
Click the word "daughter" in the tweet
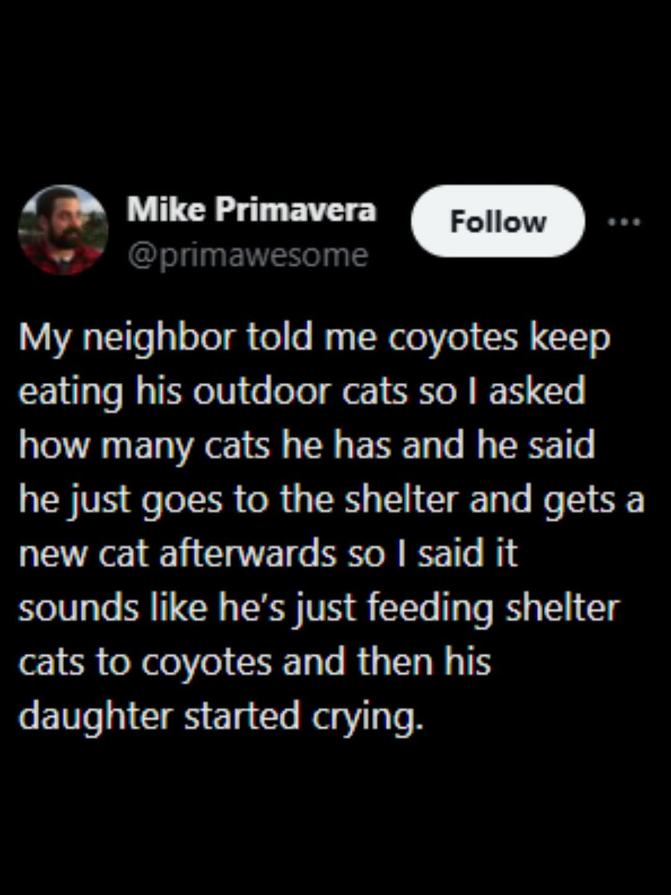click(x=95, y=716)
